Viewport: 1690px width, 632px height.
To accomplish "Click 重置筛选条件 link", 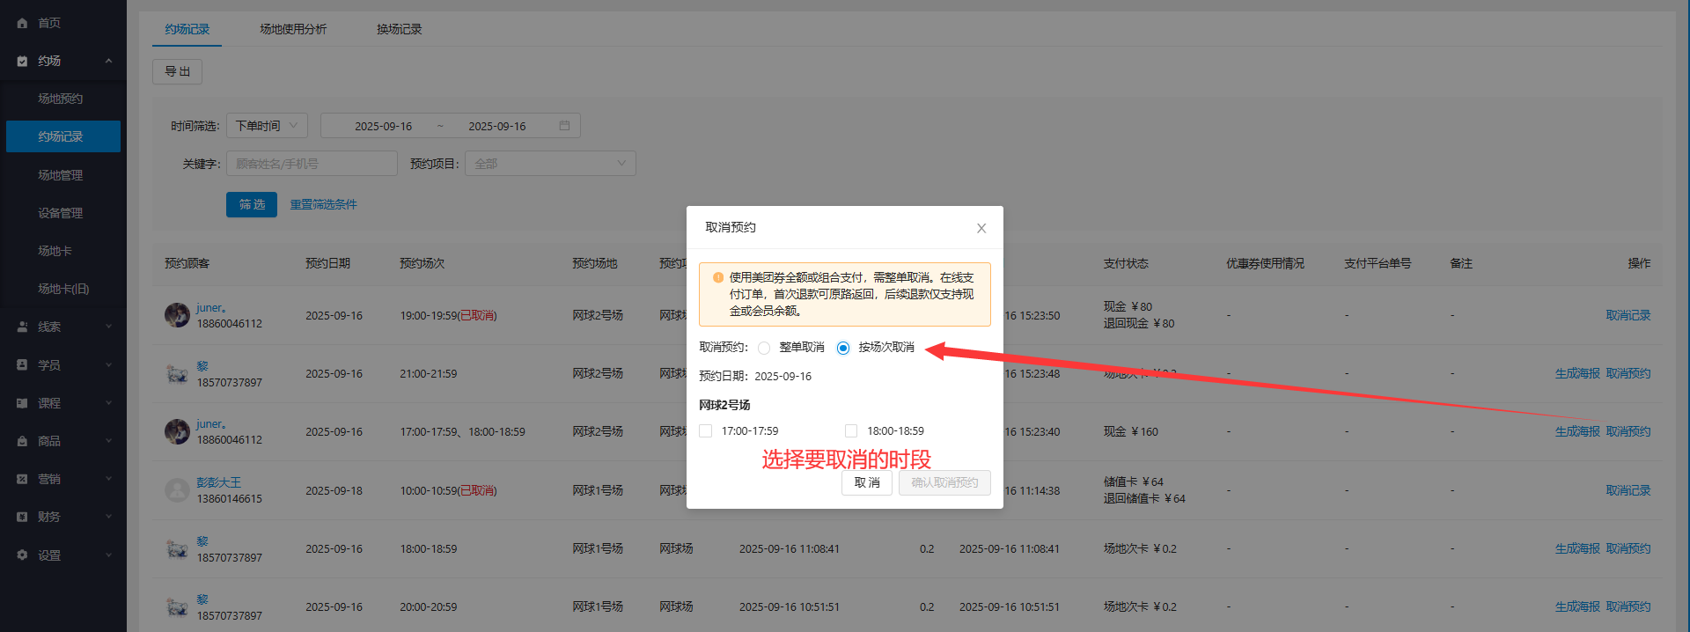I will [x=324, y=204].
